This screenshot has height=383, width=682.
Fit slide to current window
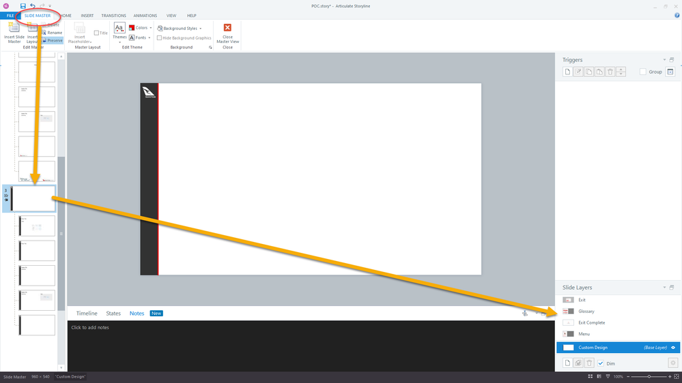coord(677,376)
